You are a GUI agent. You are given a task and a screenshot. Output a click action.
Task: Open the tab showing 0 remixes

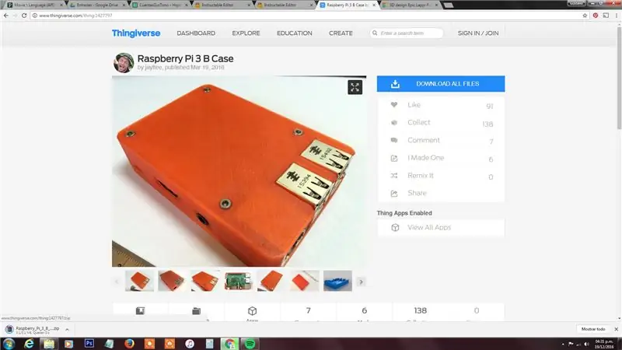pos(477,310)
